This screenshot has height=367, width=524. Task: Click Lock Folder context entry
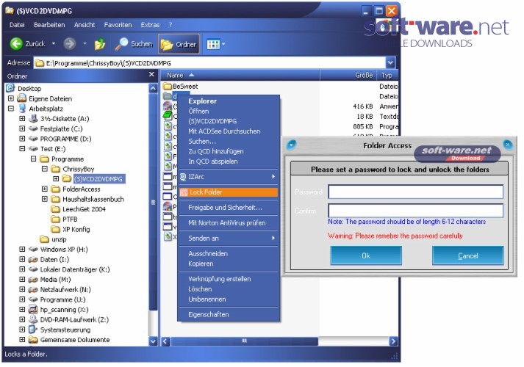pyautogui.click(x=229, y=192)
